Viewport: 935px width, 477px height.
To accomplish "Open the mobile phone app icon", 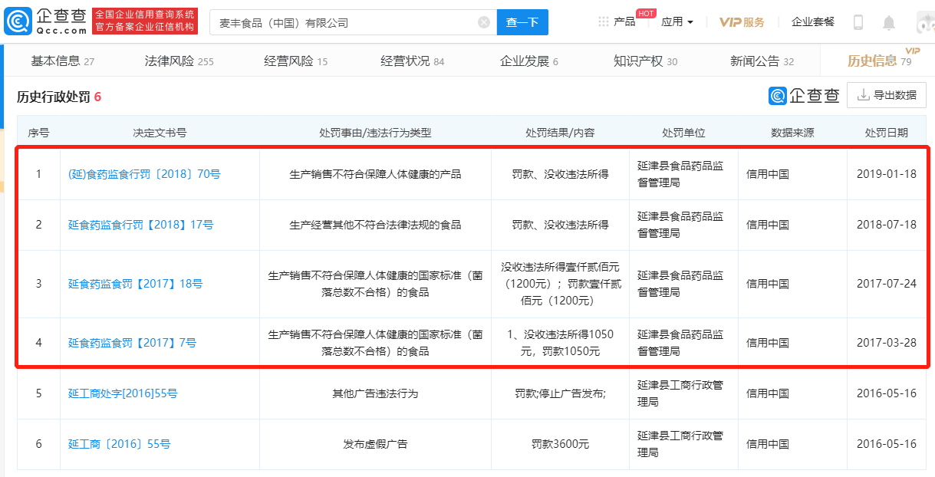I will tap(858, 22).
